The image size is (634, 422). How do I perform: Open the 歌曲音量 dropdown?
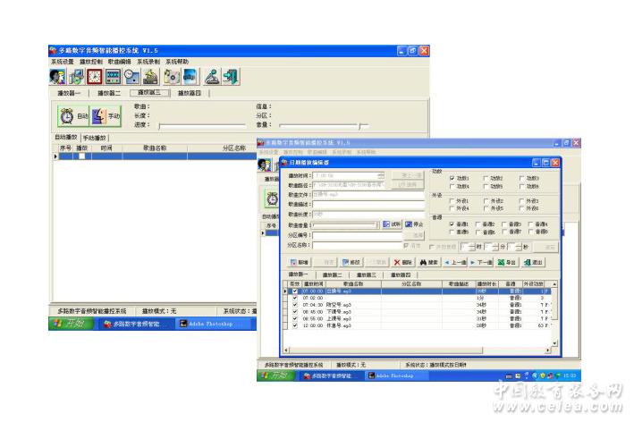pos(377,224)
